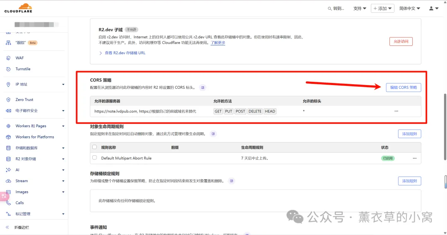Screen dimensions: 447x235
Task: Click the collapse sidebar double-chevron icon
Action: click(7, 227)
